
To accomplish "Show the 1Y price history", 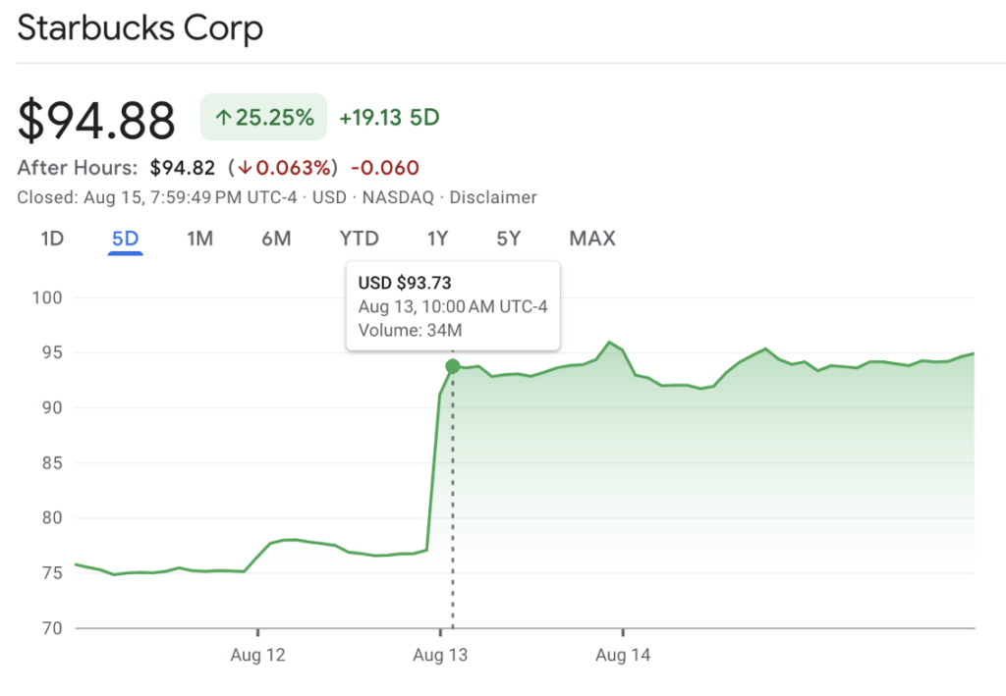I will (x=438, y=239).
